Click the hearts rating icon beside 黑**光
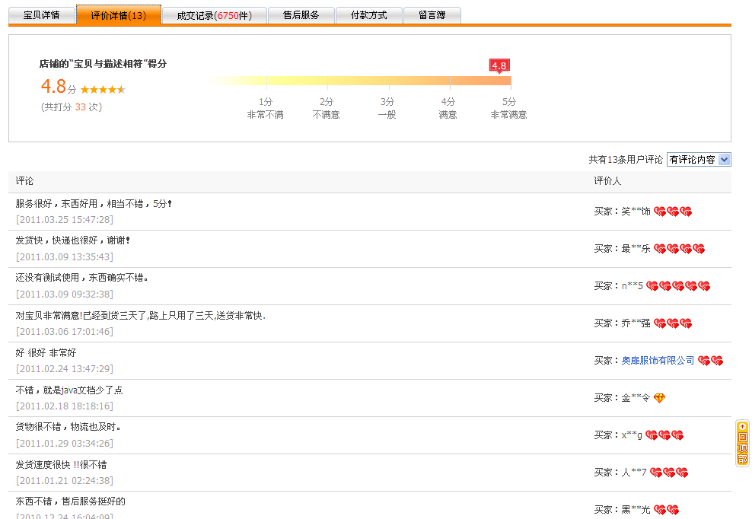 pyautogui.click(x=667, y=510)
